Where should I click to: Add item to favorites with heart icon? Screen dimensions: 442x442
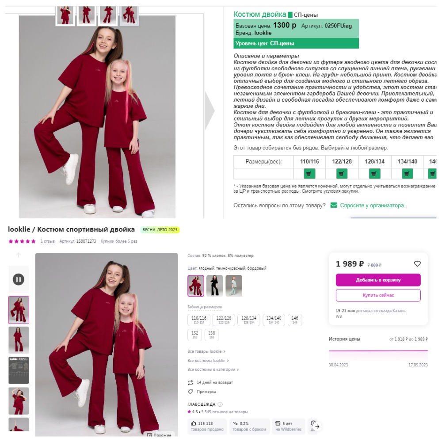coord(417,263)
